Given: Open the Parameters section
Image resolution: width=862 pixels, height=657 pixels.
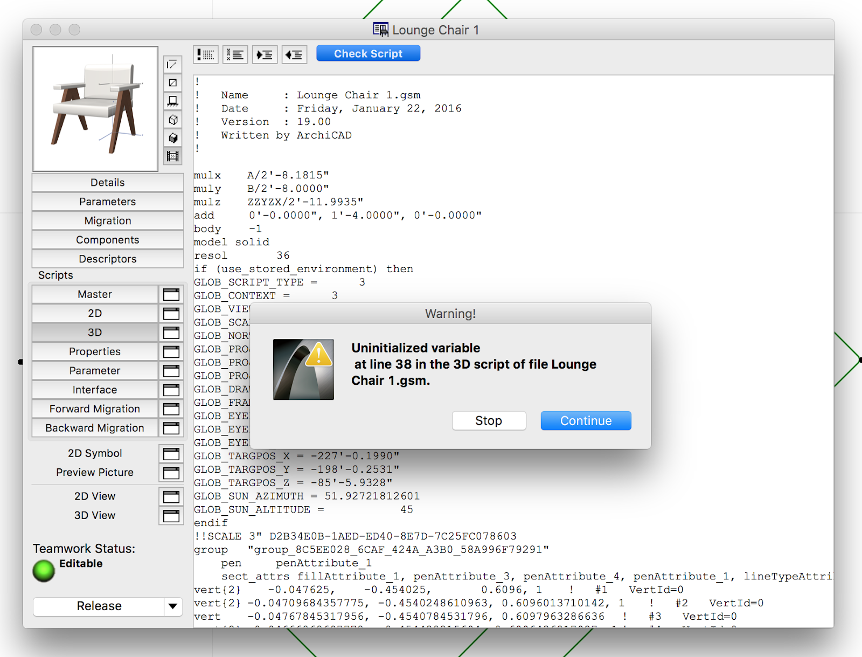Looking at the screenshot, I should pyautogui.click(x=107, y=202).
